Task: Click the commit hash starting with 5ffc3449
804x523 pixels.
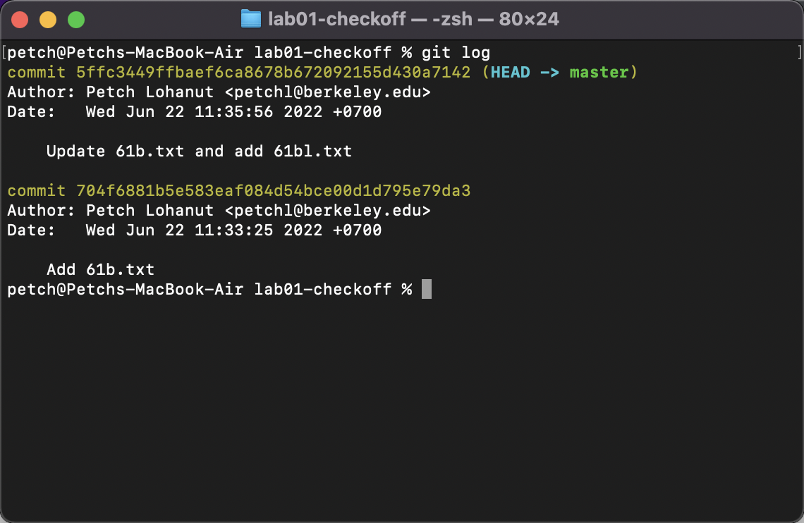Action: [x=273, y=72]
